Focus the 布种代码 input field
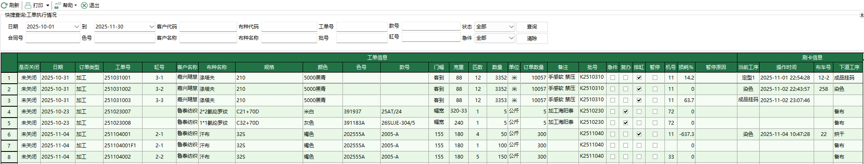Image resolution: width=864 pixels, height=164 pixels. click(x=289, y=27)
